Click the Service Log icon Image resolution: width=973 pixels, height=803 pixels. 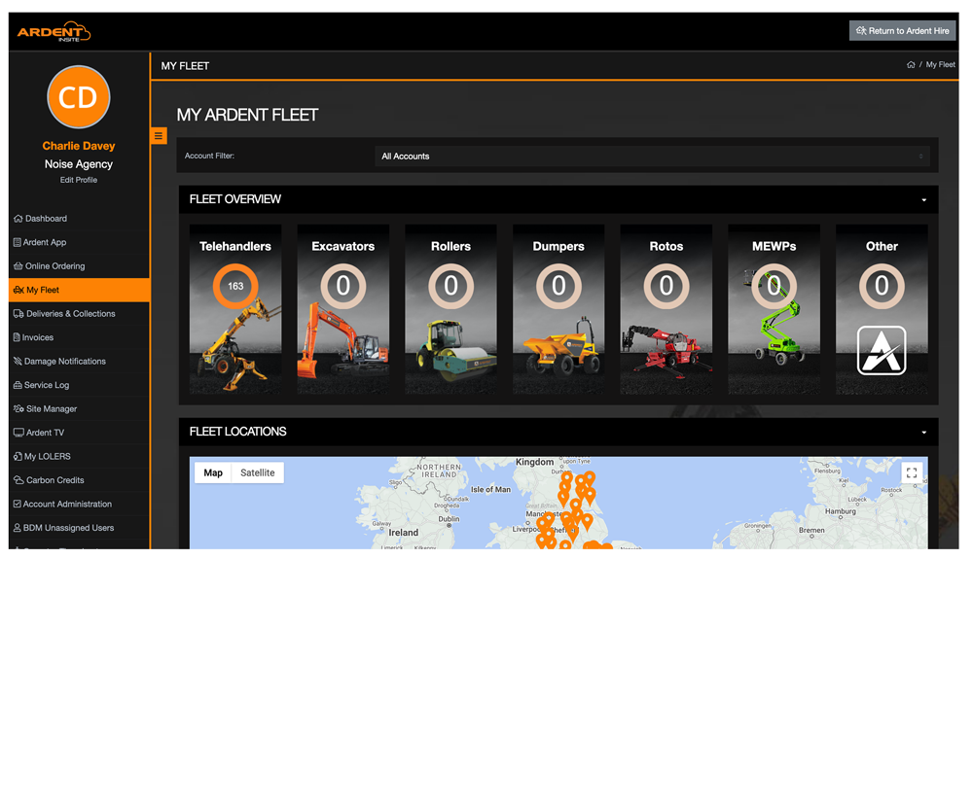(18, 385)
